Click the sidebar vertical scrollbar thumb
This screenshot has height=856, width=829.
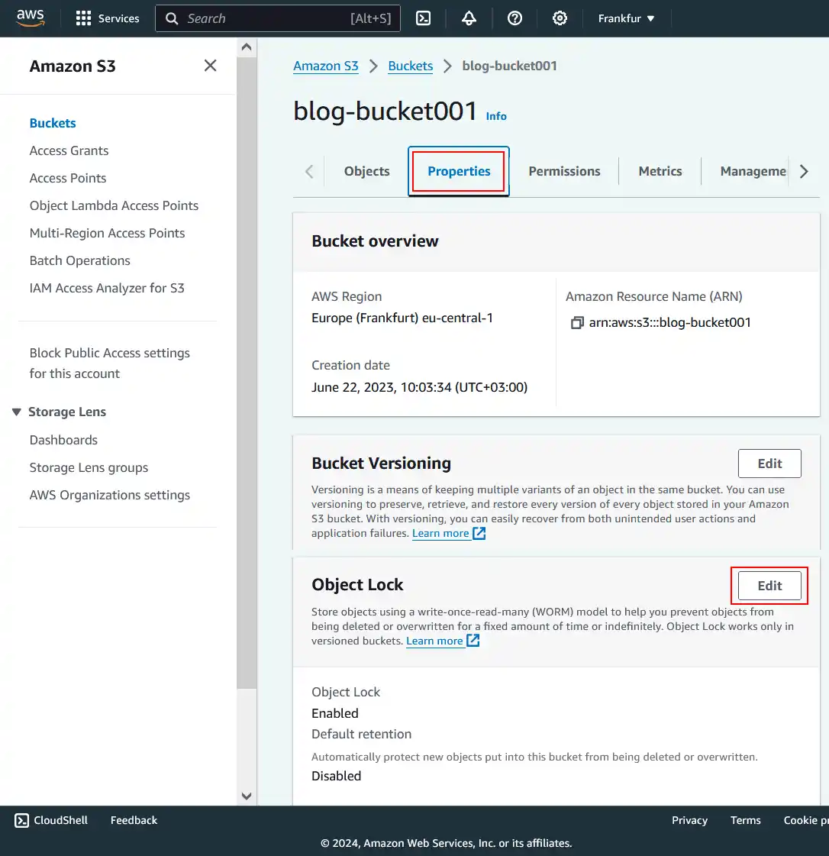click(x=247, y=371)
